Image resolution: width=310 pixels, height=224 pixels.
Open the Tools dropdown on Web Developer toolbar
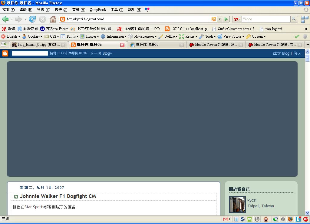(x=207, y=36)
